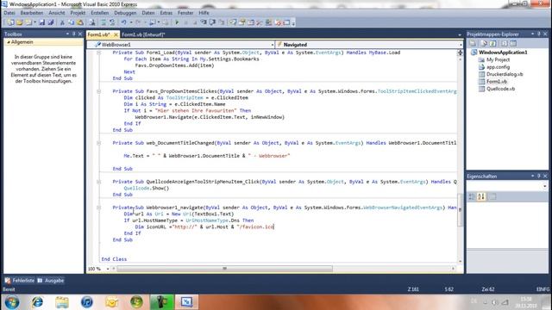The width and height of the screenshot is (552, 310).
Task: Open the Datei menu
Action: [x=9, y=13]
